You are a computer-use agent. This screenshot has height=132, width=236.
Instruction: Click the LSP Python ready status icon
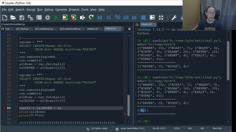[x=88, y=129]
